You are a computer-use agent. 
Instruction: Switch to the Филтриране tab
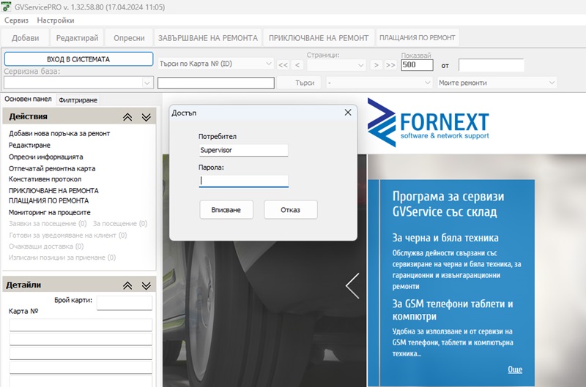(78, 99)
